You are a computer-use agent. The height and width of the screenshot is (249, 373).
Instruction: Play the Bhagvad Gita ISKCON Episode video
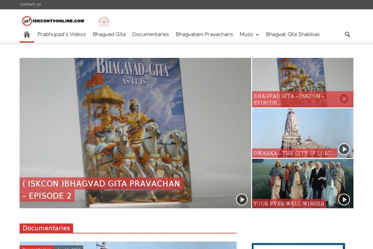(x=344, y=98)
